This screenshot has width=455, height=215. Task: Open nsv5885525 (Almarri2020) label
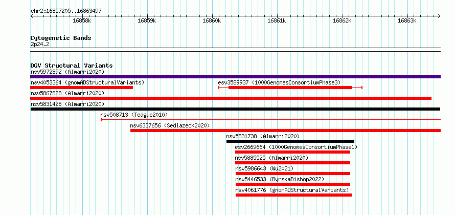272,158
